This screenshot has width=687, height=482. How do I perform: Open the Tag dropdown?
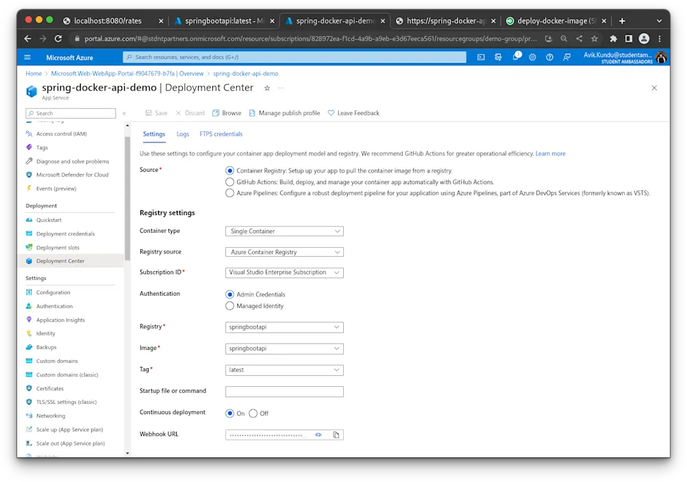coord(284,370)
